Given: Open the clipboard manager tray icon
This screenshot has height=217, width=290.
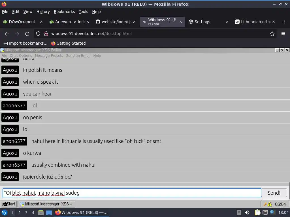Looking at the screenshot, I should pos(257,212).
